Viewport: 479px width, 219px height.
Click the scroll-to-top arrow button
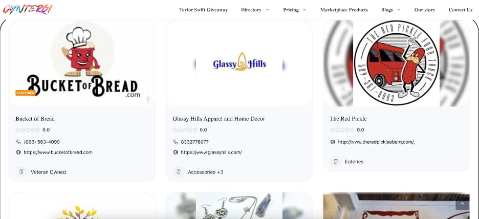pos(462,204)
